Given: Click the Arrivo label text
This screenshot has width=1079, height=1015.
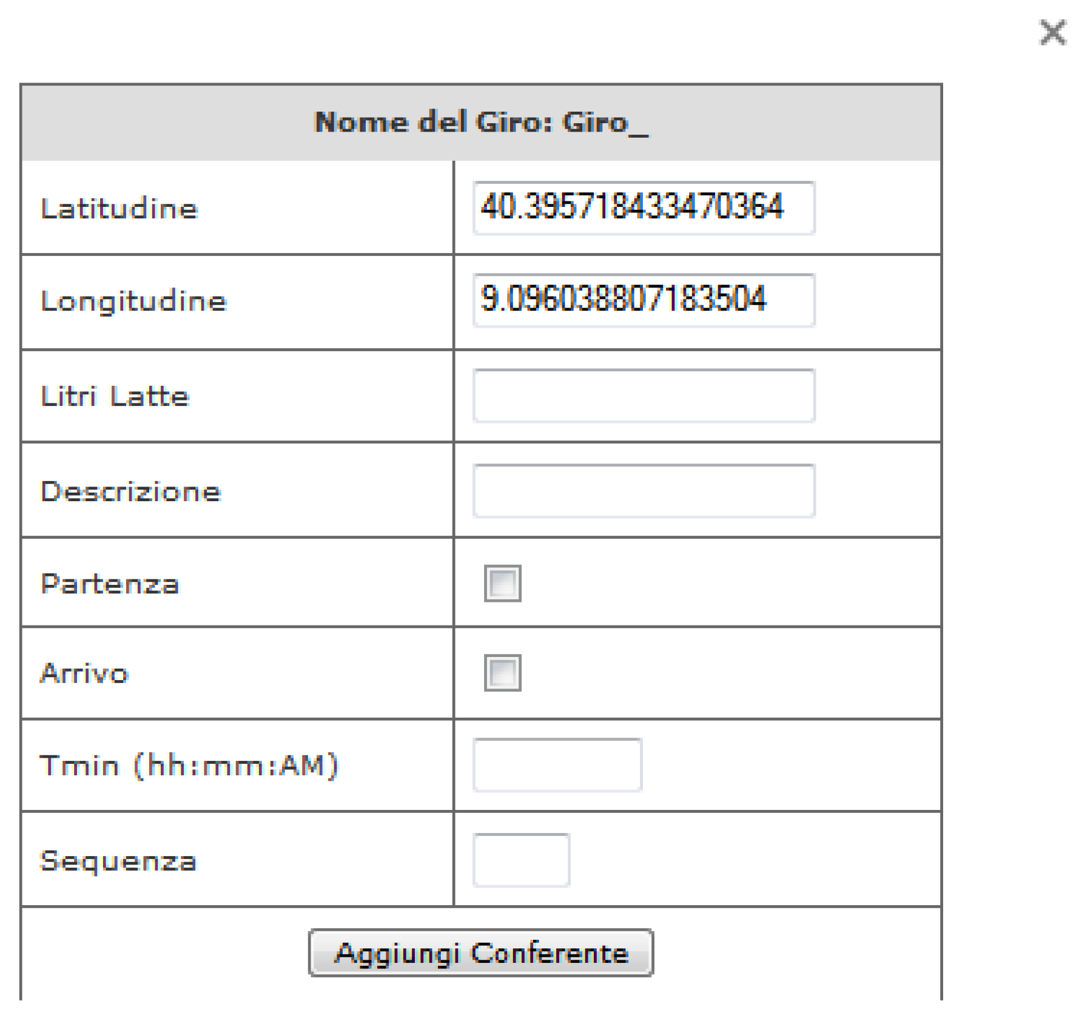Looking at the screenshot, I should 84,673.
